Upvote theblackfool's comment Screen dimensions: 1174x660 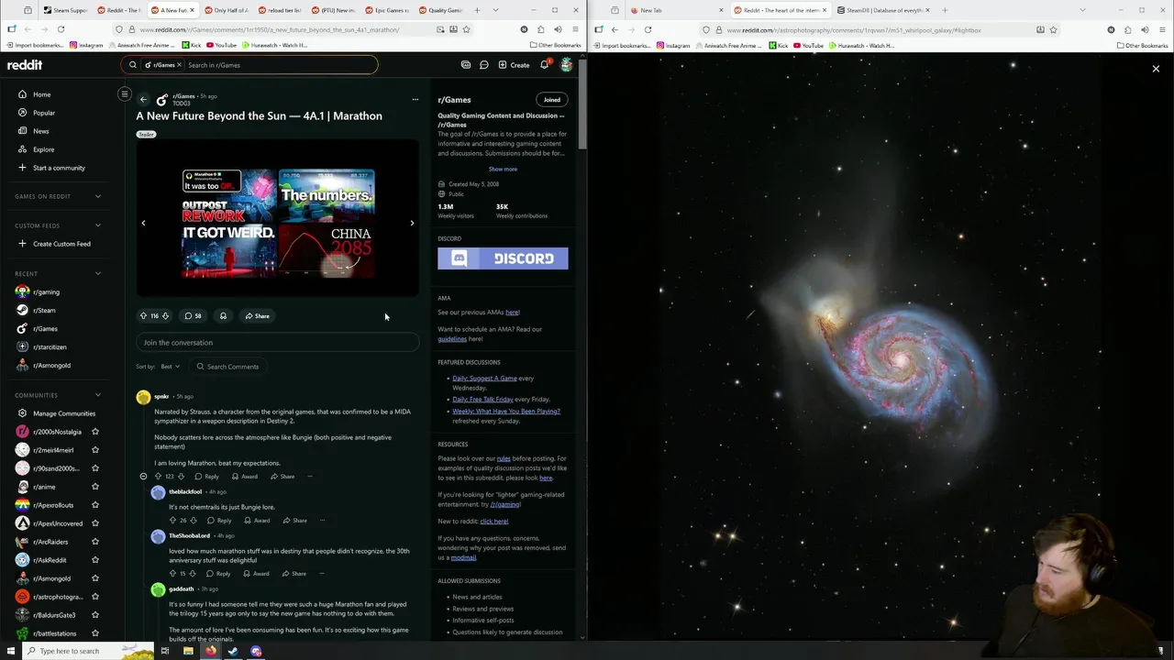pyautogui.click(x=172, y=521)
